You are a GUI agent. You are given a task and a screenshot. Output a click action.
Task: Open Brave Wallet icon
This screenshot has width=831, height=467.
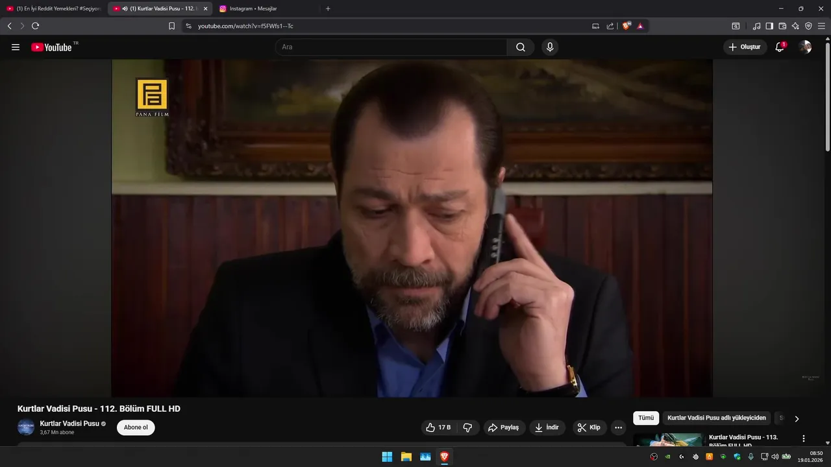(782, 26)
